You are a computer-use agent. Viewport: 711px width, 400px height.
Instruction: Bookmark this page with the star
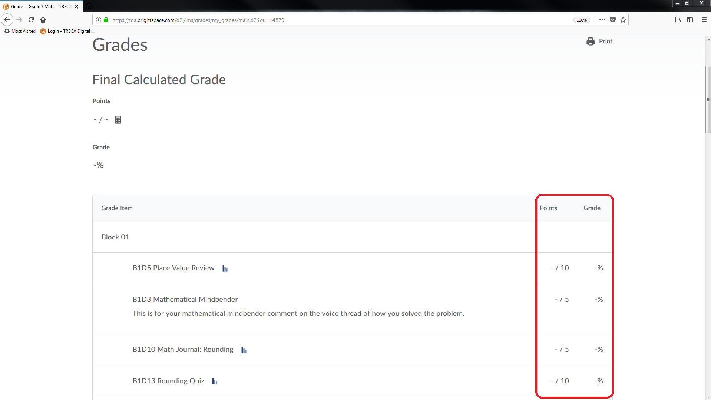coord(623,20)
